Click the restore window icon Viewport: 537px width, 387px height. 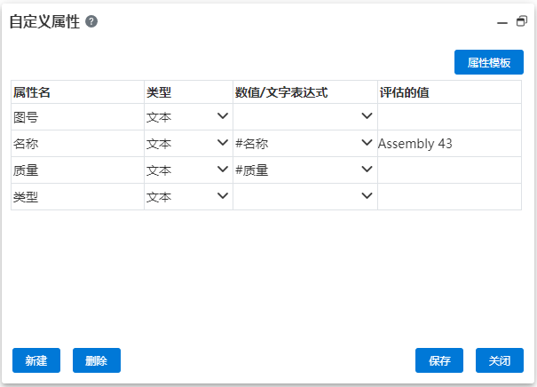coord(522,21)
